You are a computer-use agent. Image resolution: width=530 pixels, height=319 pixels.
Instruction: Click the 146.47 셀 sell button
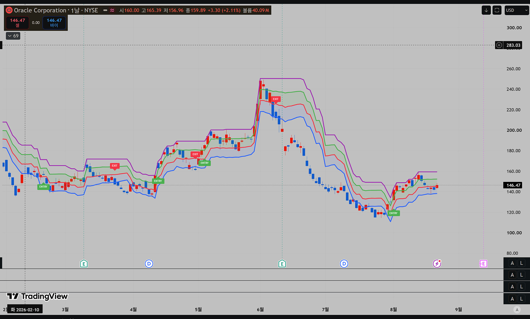[x=17, y=23]
